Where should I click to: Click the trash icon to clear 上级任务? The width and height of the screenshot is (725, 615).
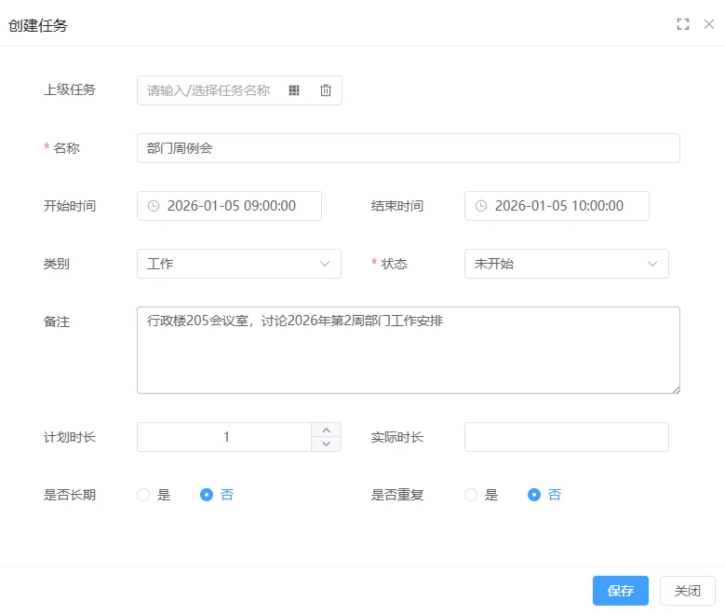pos(326,90)
